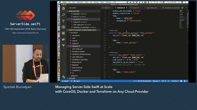Open the Code application menu
The image size is (197, 110).
(x=64, y=2)
